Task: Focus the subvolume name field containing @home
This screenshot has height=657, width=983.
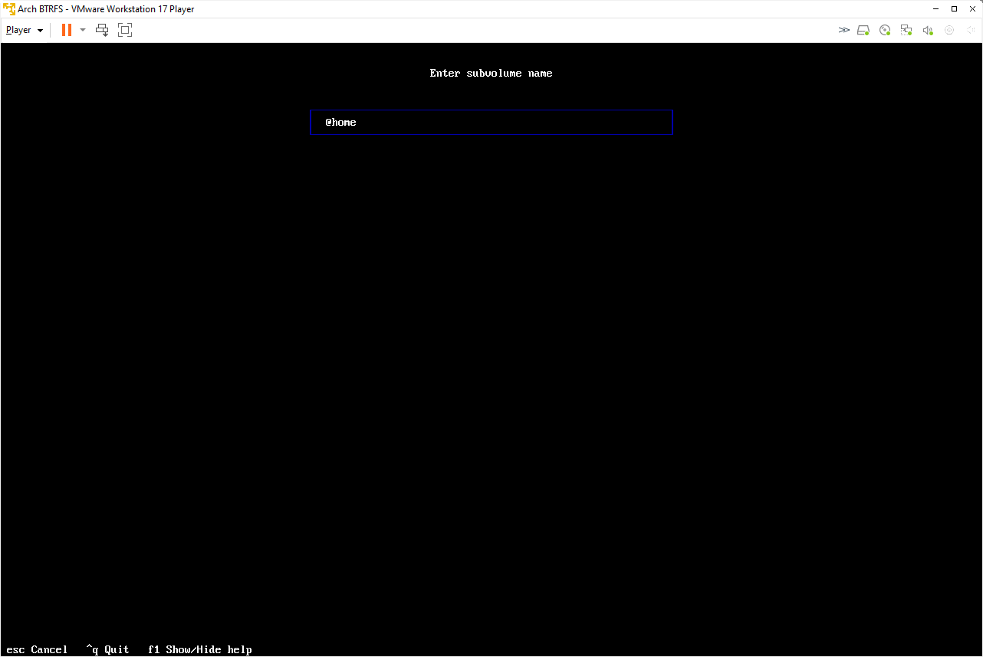Action: (491, 123)
